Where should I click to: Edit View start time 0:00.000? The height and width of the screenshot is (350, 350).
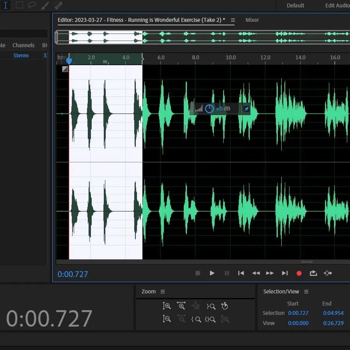[298, 323]
